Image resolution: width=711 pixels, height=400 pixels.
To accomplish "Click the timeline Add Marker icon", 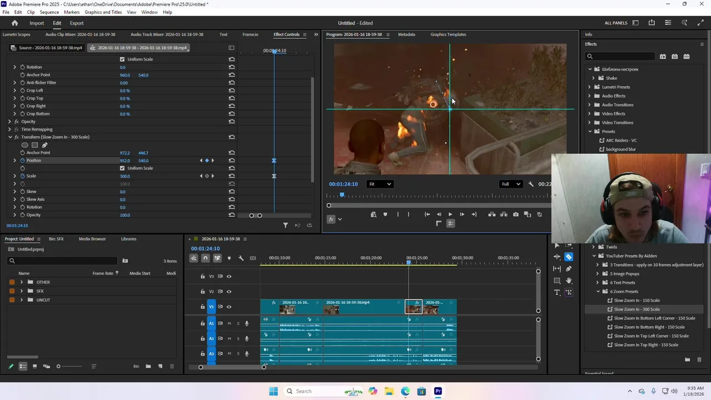I will (x=229, y=258).
